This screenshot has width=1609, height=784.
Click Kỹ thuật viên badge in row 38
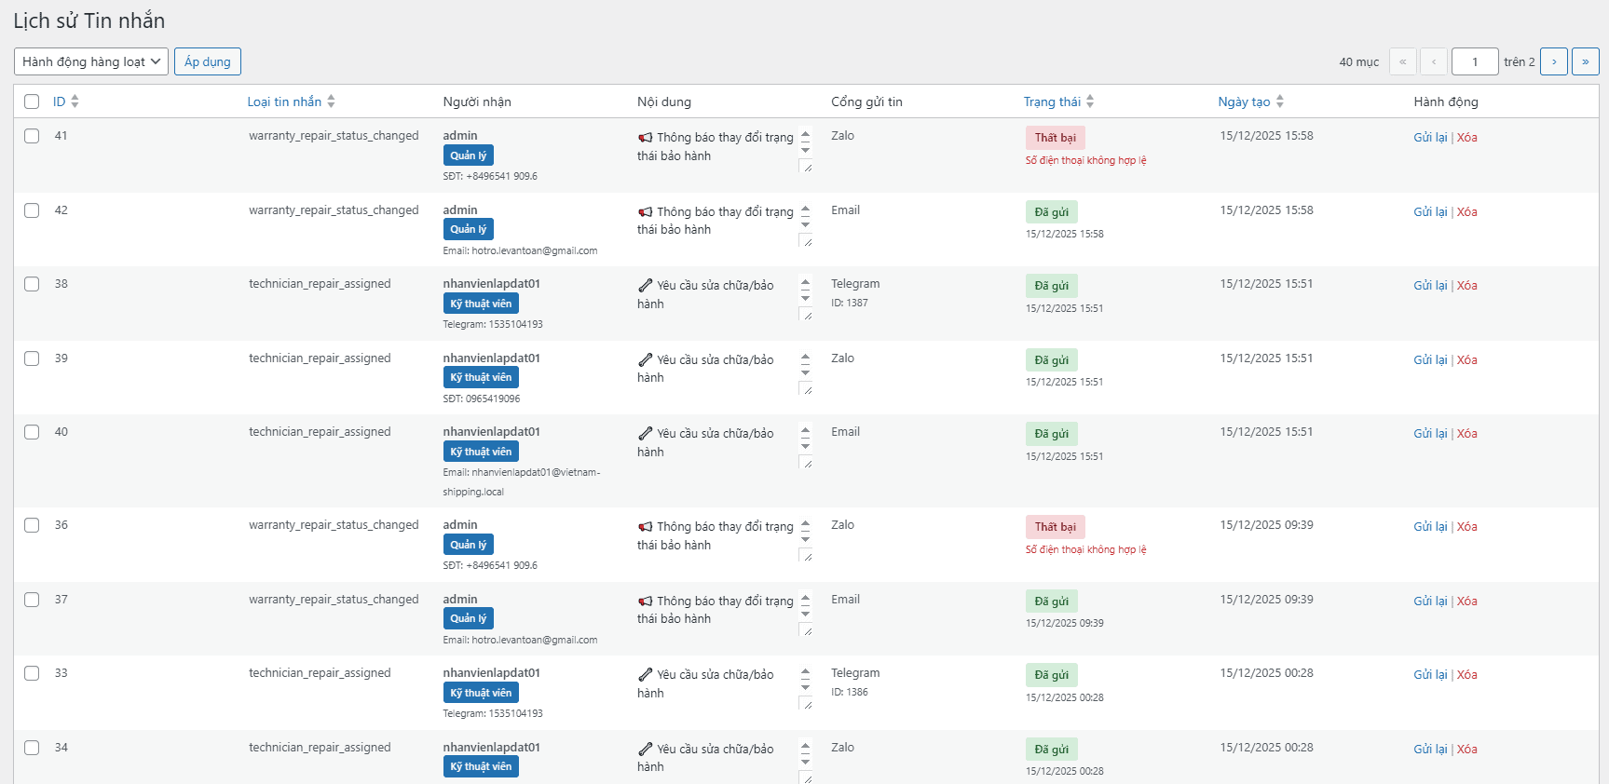[x=481, y=304]
